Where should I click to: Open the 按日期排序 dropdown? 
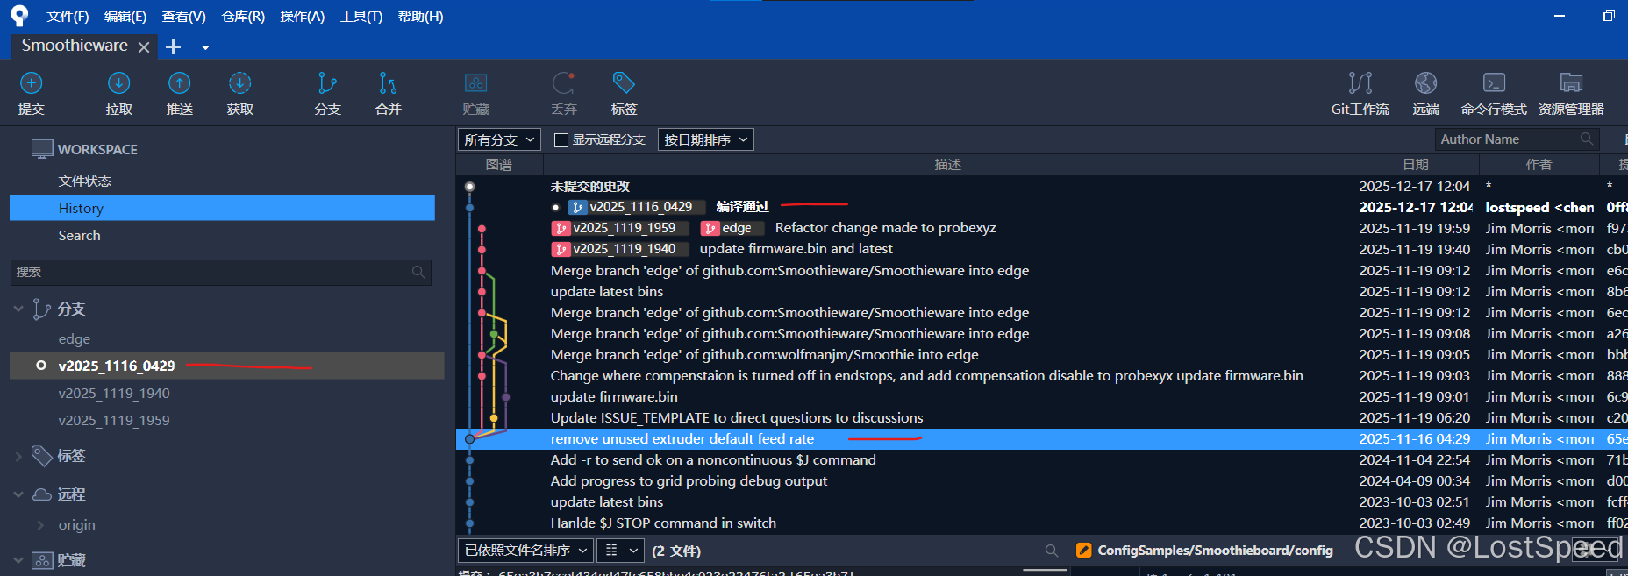pyautogui.click(x=705, y=139)
